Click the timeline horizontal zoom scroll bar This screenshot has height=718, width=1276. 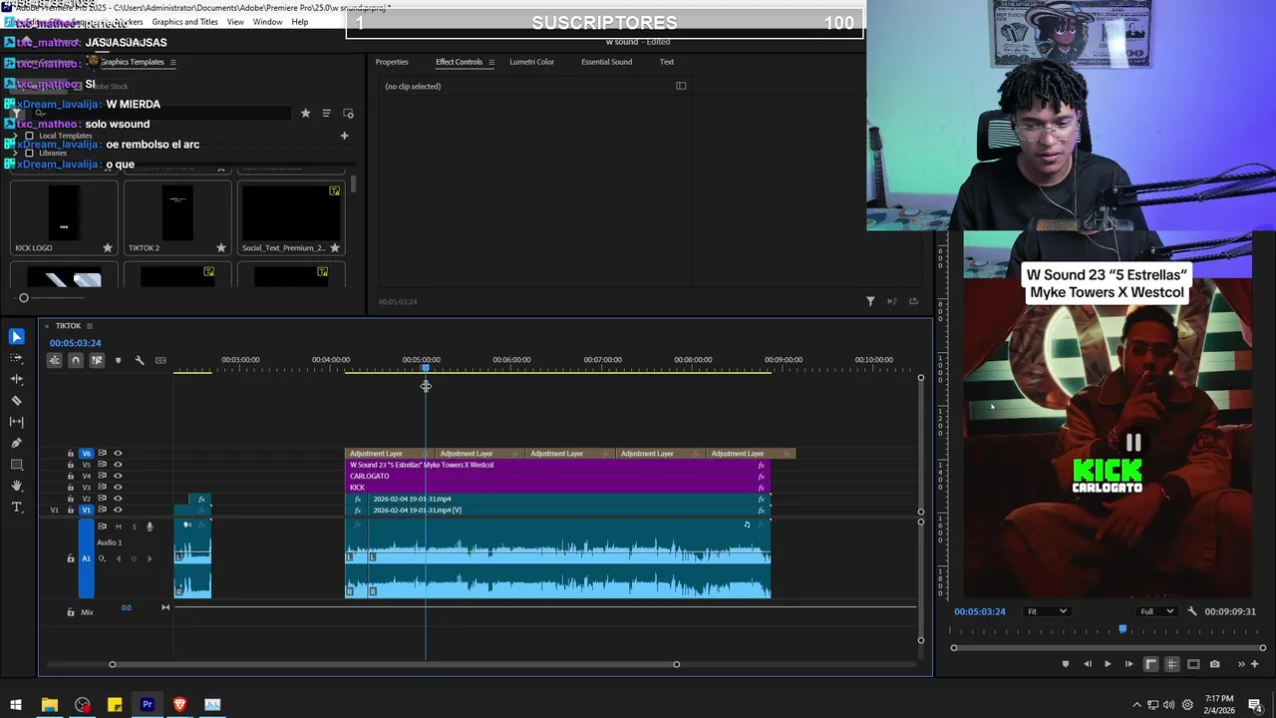click(x=394, y=664)
